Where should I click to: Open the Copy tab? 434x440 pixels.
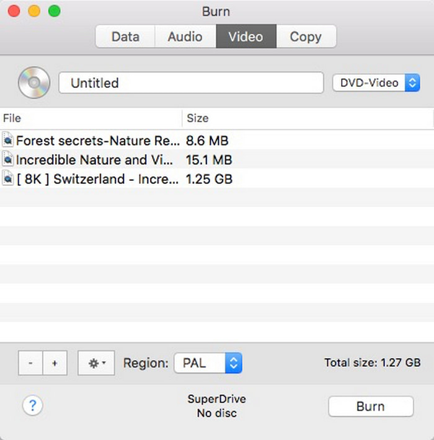306,37
